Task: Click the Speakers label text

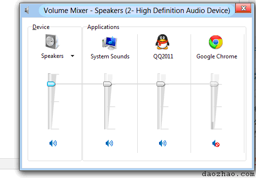Action: [52, 56]
